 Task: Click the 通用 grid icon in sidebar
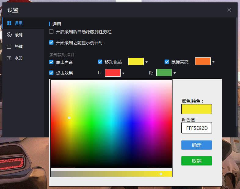[x=9, y=23]
